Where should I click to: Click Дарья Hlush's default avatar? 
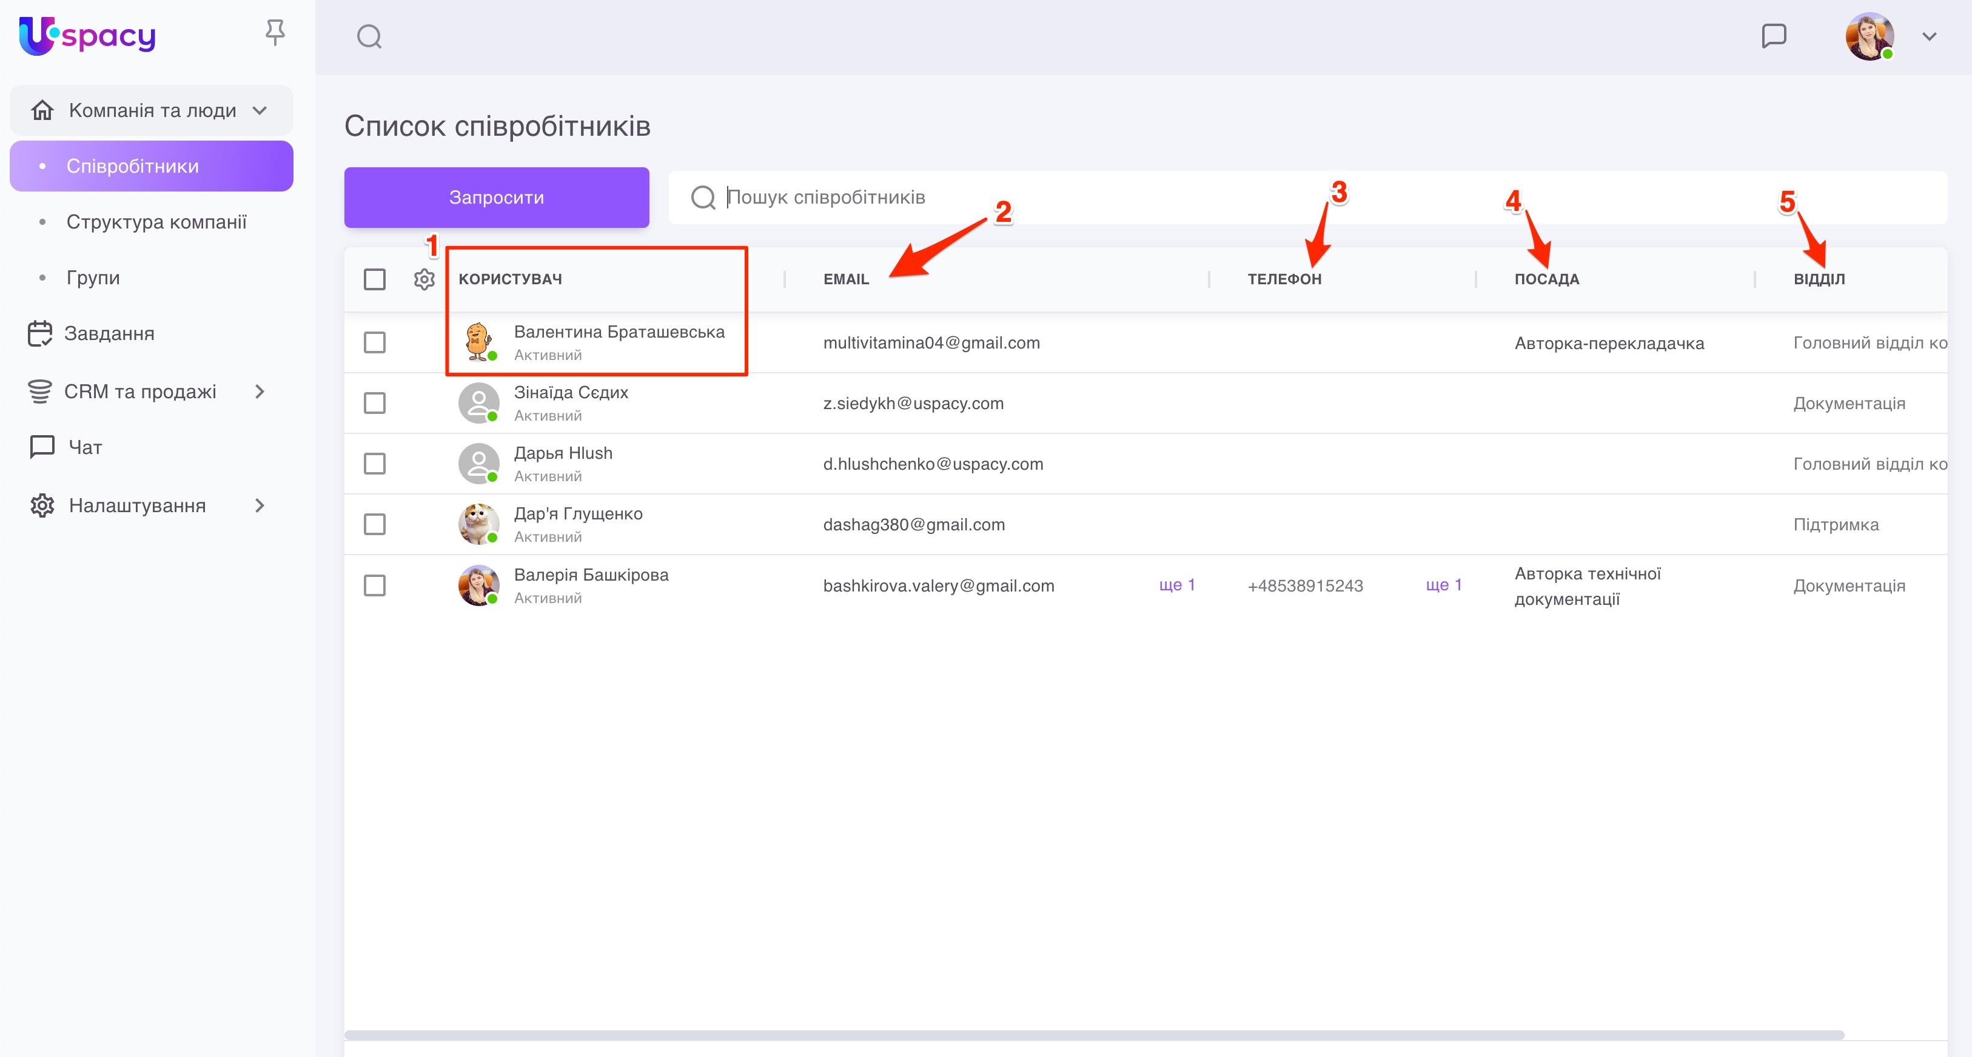pos(478,463)
